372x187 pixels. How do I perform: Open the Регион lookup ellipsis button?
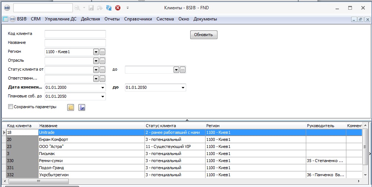click(103, 52)
